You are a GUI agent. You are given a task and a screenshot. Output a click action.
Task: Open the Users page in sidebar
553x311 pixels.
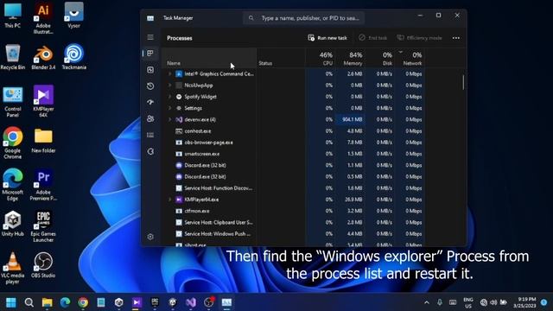click(x=150, y=119)
